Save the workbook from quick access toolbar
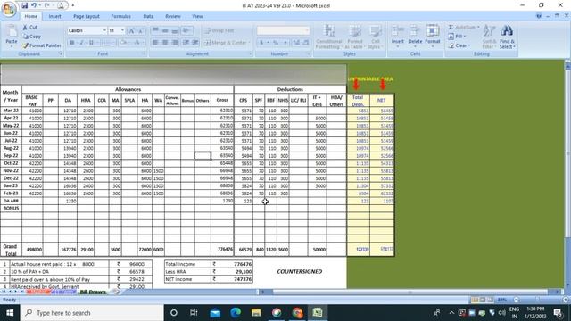571x321 pixels. tap(24, 5)
